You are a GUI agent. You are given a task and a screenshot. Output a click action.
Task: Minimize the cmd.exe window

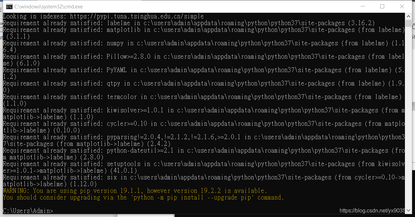point(362,6)
